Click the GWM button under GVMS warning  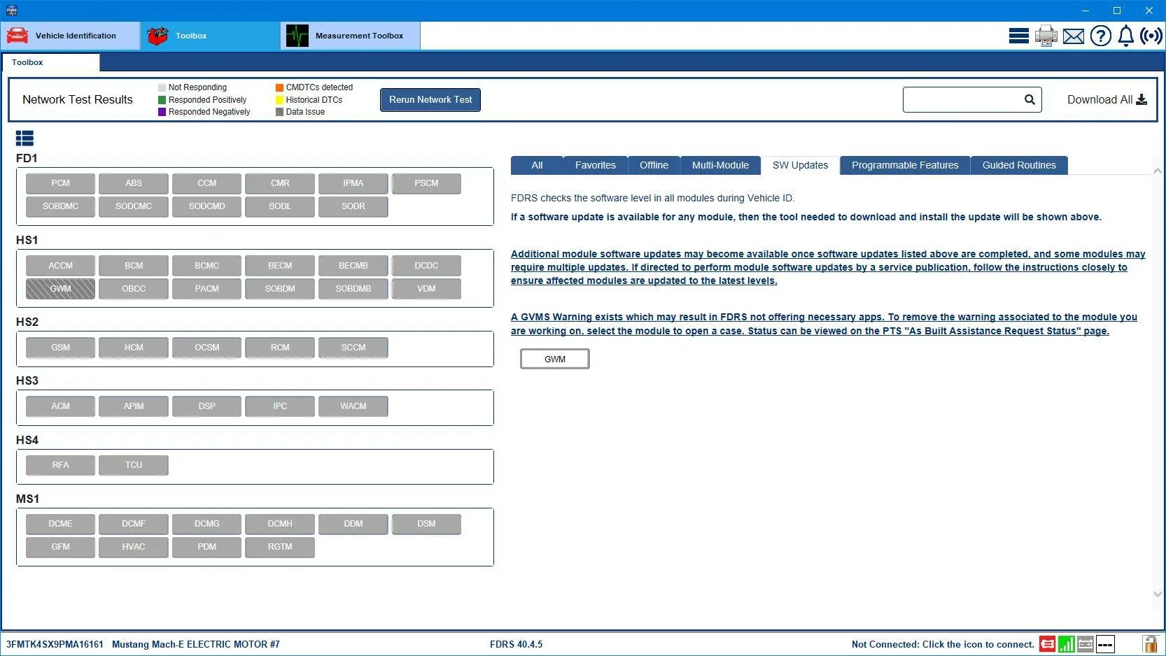tap(555, 359)
